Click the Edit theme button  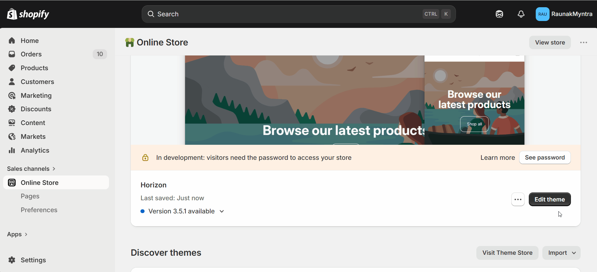point(550,199)
